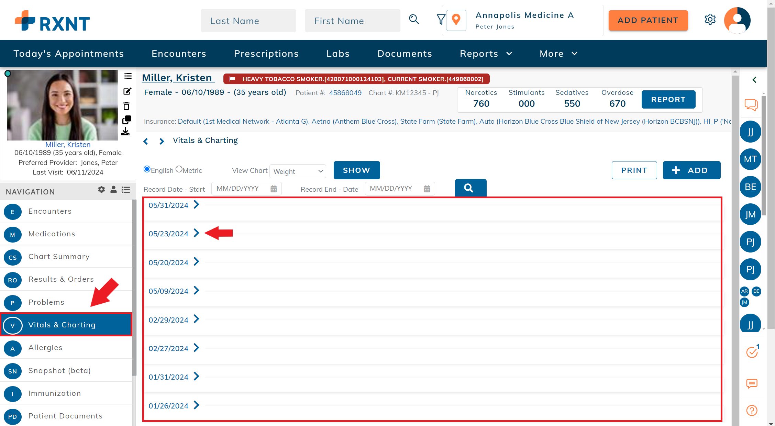Open the View Chart Weight dropdown
The height and width of the screenshot is (426, 775).
[x=298, y=171]
